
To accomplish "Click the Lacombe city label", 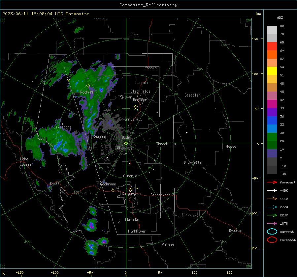I will point(142,83).
